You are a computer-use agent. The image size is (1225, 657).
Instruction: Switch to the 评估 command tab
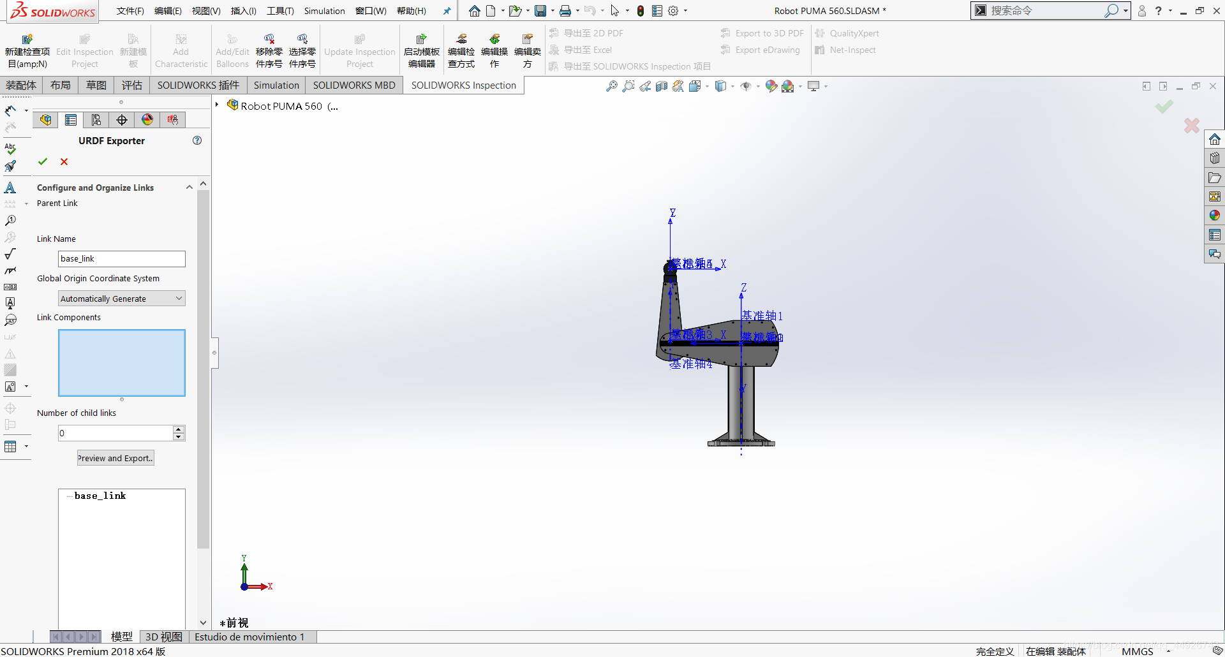[x=132, y=85]
